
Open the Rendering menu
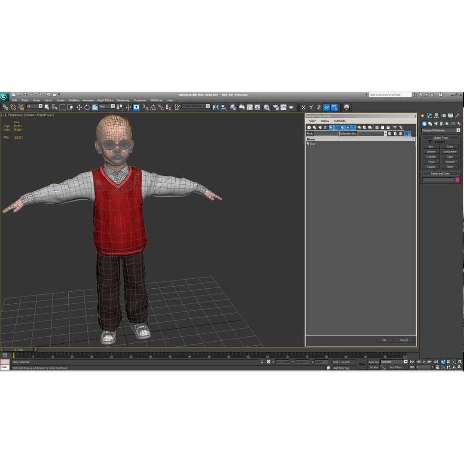[x=123, y=100]
